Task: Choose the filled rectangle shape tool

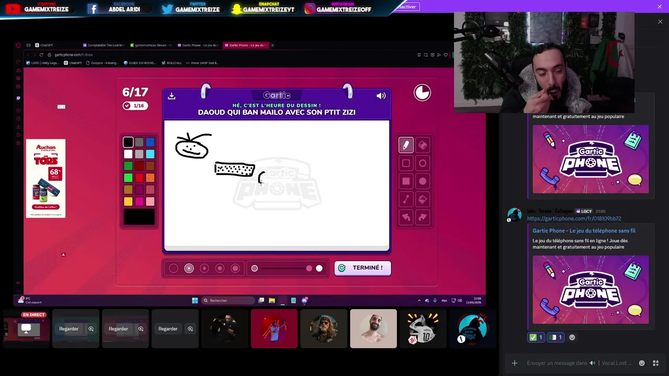Action: [406, 181]
